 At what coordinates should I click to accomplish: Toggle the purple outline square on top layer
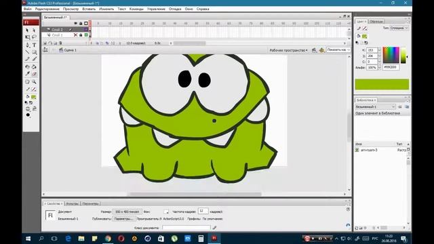[x=86, y=29]
